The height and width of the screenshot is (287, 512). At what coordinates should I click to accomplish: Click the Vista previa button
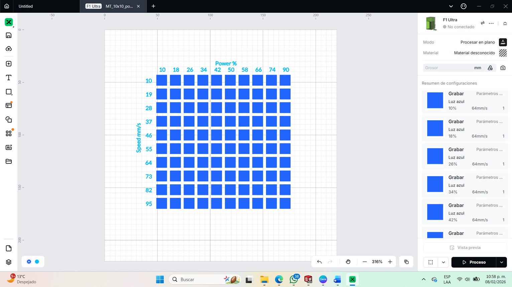[465, 248]
